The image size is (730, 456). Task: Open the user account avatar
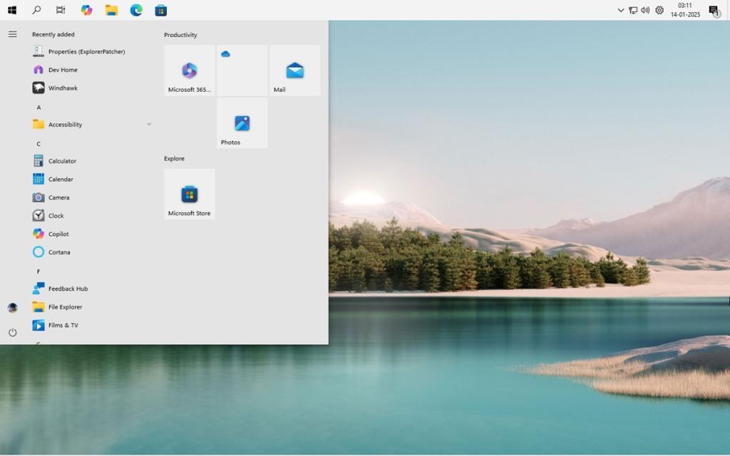[x=12, y=307]
